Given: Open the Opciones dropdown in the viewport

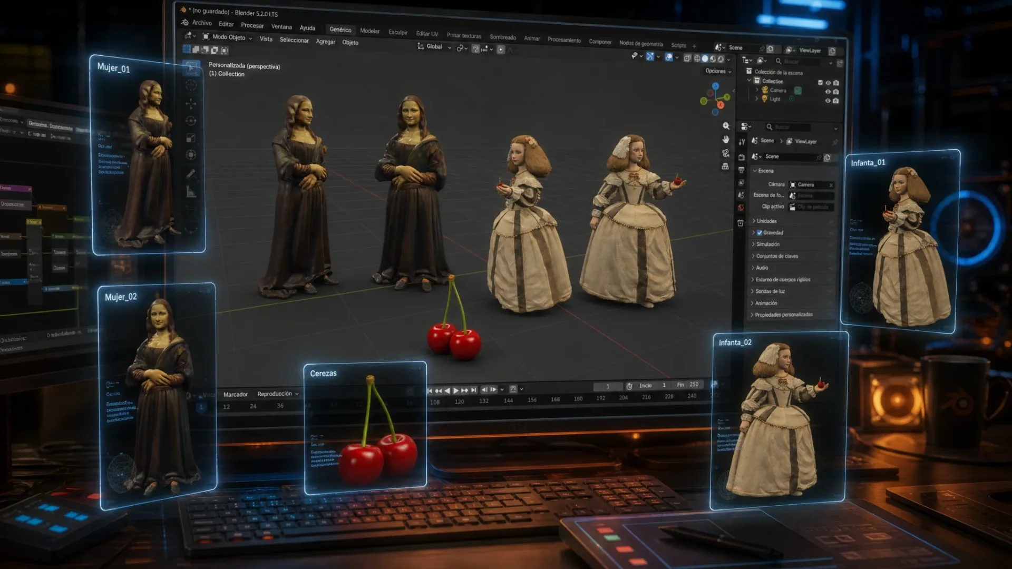Looking at the screenshot, I should [x=718, y=71].
